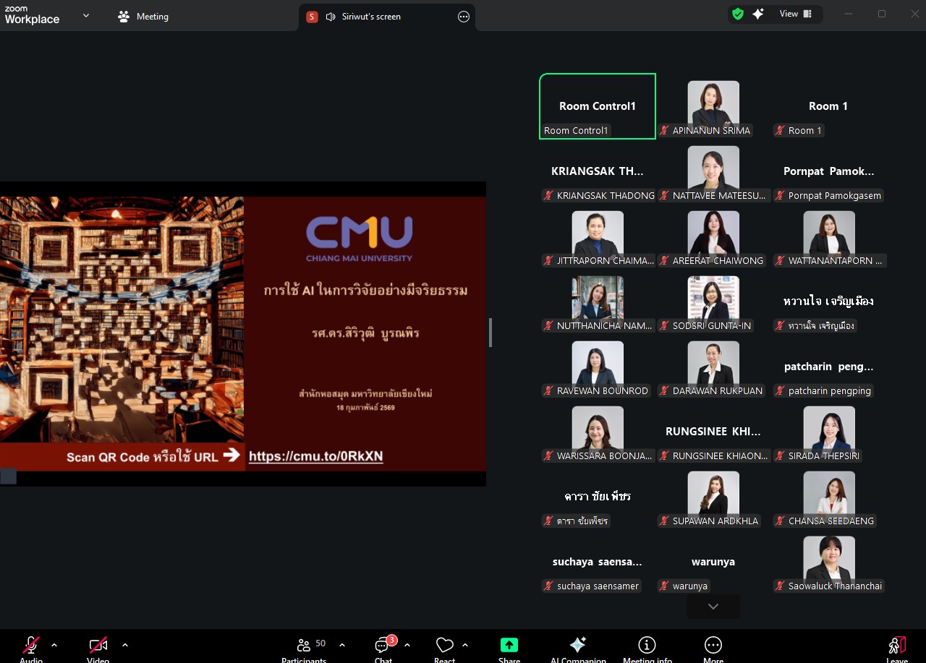Screen dimensions: 926x663
Task: Unmute the Audio microphone
Action: (x=31, y=645)
